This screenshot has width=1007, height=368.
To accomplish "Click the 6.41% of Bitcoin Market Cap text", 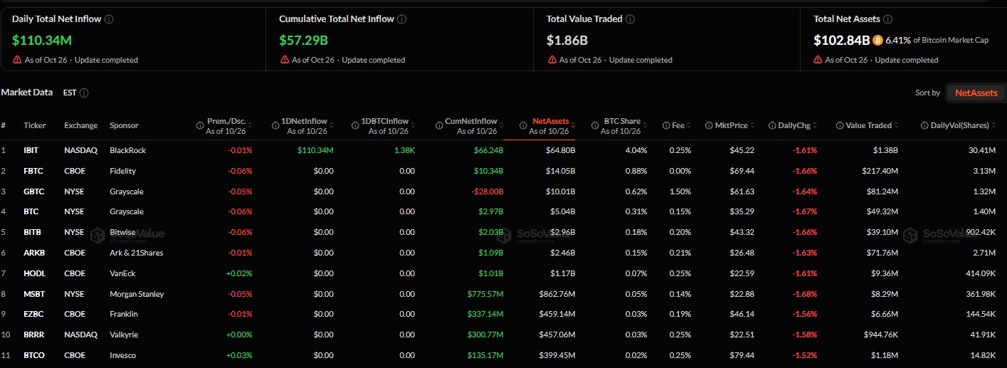I will click(x=937, y=40).
